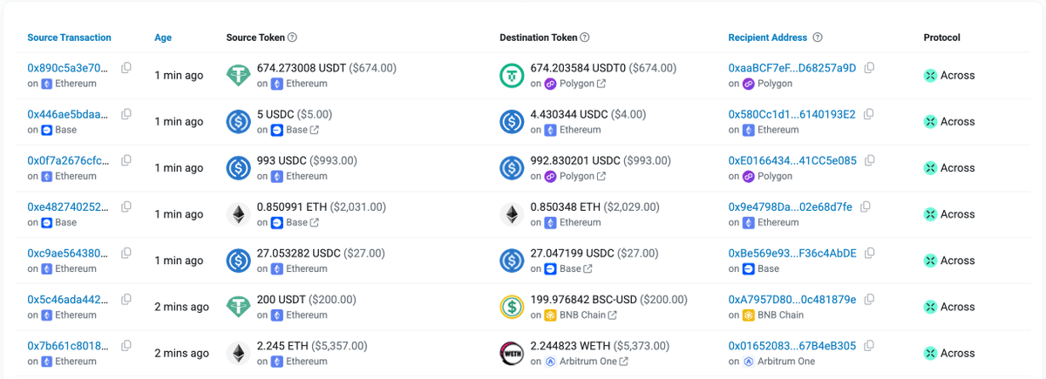Copy transaction hash 0x0f7a2676cfc
Viewport: 1046px width, 379px height.
click(x=126, y=160)
